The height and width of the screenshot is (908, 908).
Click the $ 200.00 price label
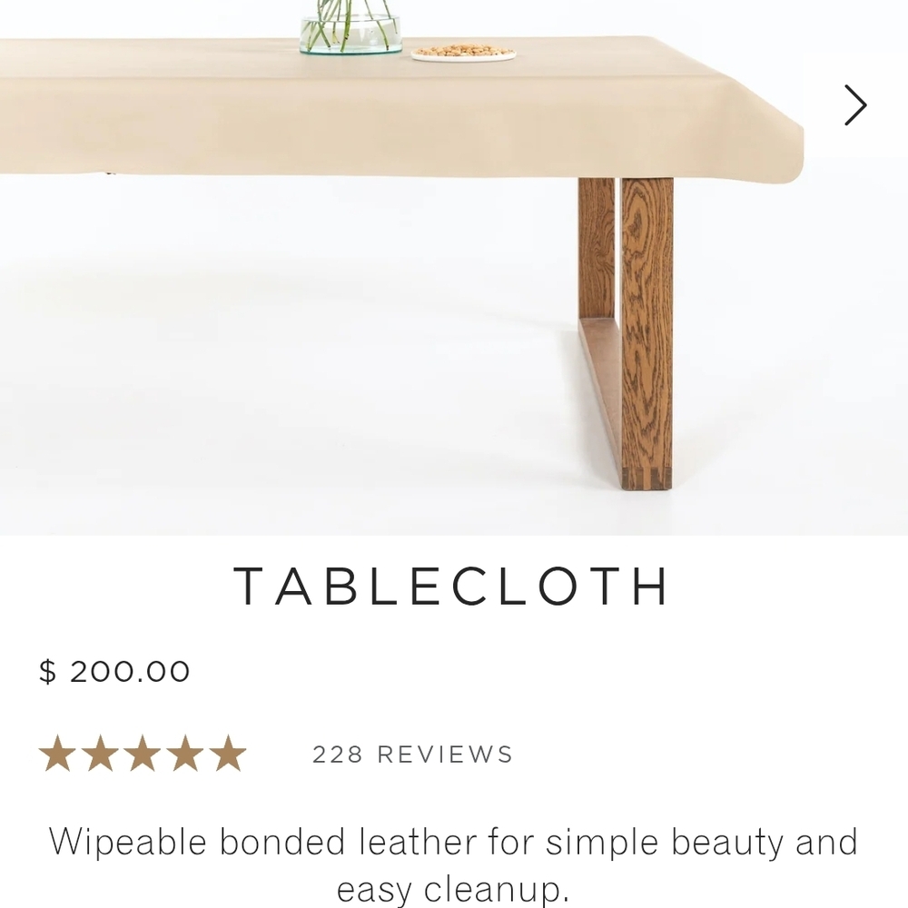pos(113,672)
